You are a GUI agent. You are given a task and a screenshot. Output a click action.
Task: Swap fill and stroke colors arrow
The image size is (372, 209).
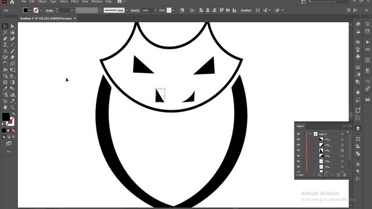coord(13,114)
